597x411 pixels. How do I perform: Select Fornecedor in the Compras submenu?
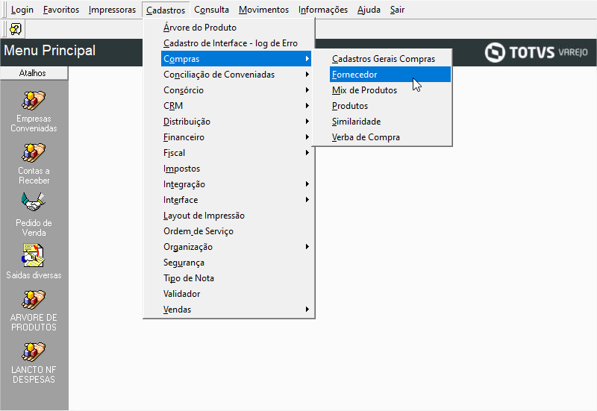point(354,75)
